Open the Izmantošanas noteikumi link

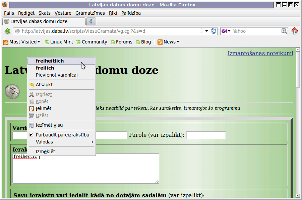[x=260, y=53]
